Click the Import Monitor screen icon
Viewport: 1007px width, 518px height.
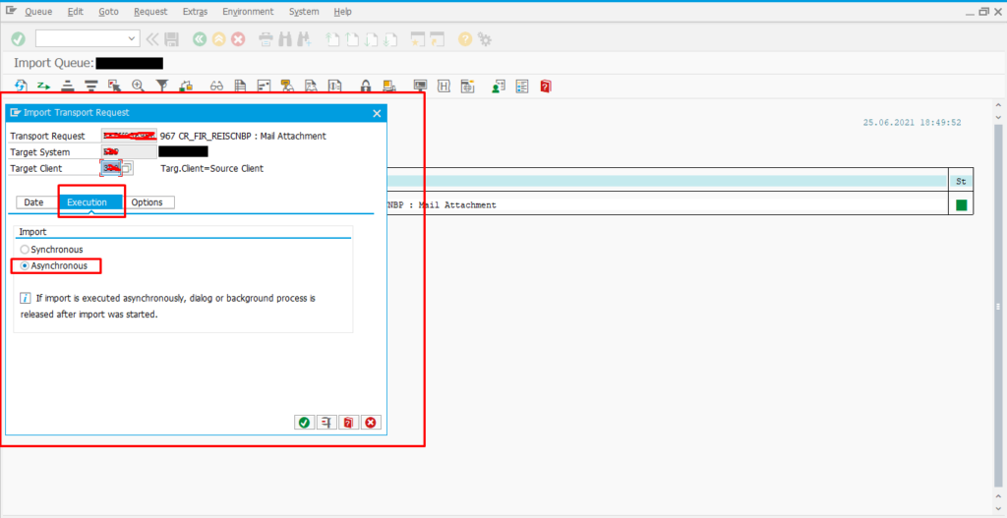[420, 86]
